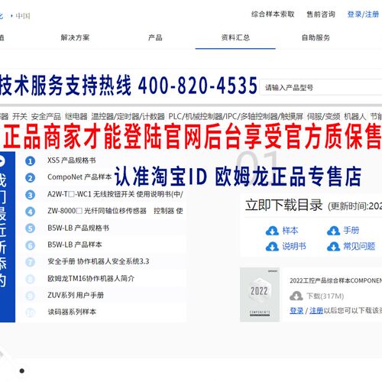Screen dimensions: 382x382
Task: Click the 手册 download cloud icon
Action: [x=333, y=231]
